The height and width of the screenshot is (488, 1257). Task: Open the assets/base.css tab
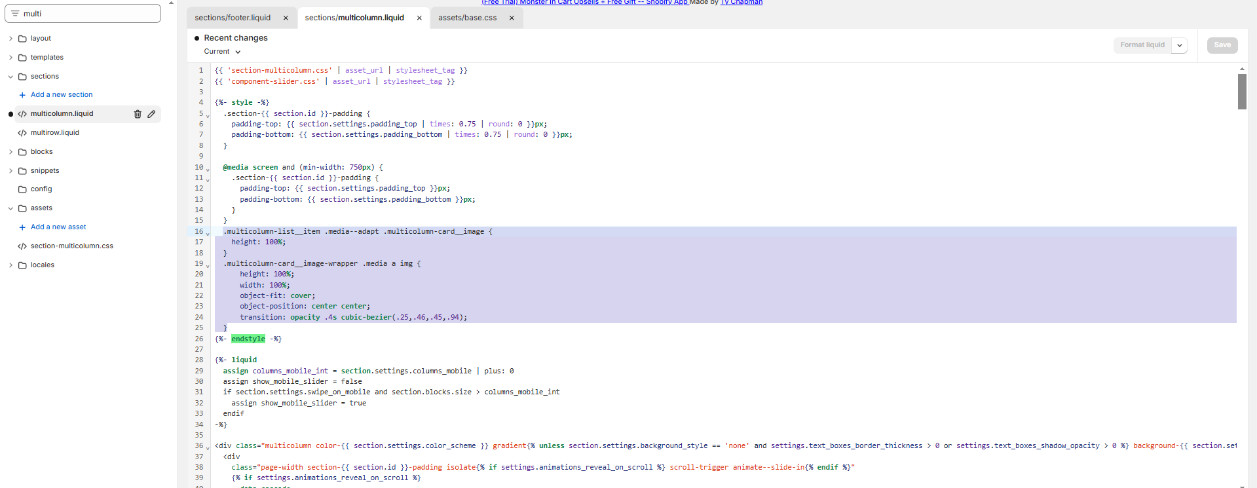pyautogui.click(x=468, y=18)
